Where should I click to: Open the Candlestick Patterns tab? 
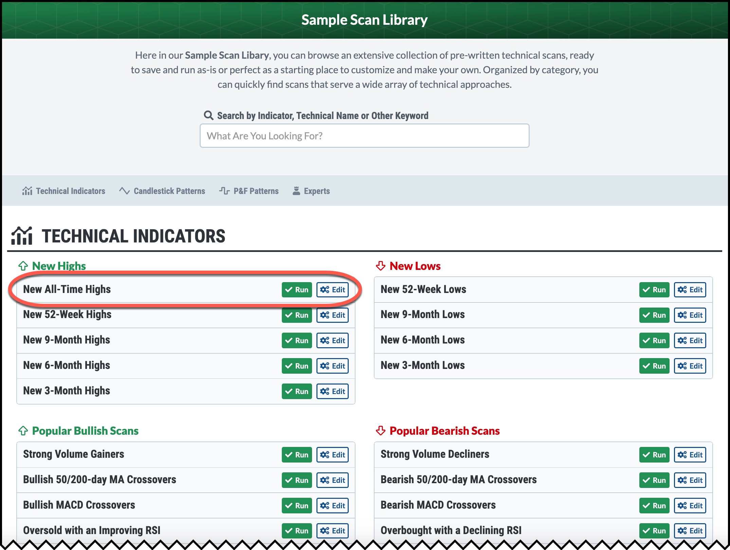tap(169, 191)
